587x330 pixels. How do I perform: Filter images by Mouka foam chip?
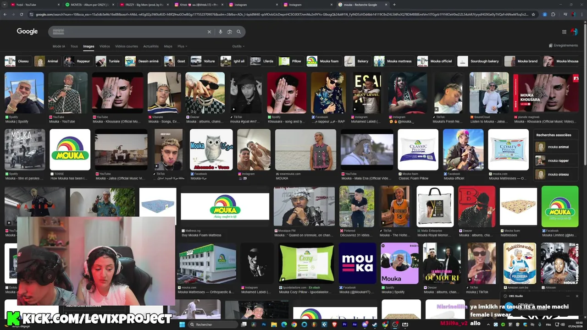[x=323, y=61]
